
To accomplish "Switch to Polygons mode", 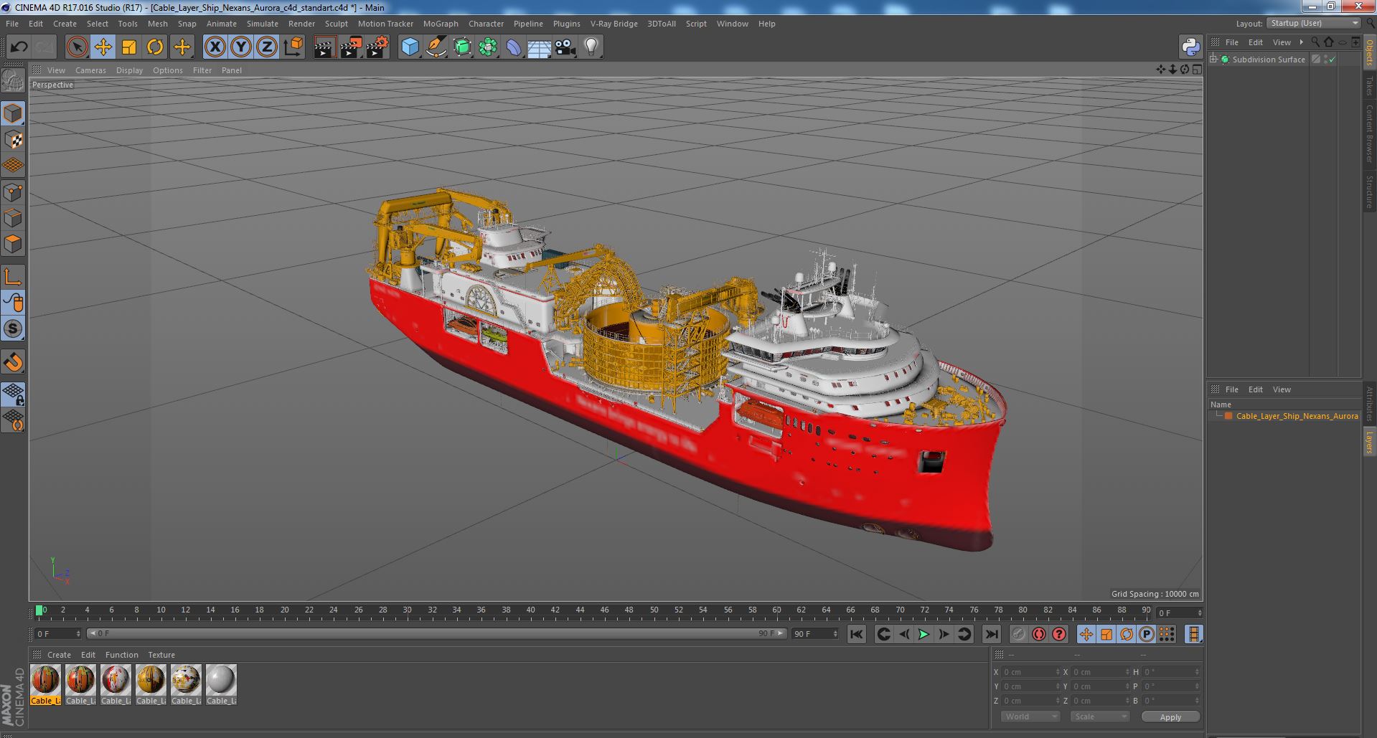I will click(13, 244).
